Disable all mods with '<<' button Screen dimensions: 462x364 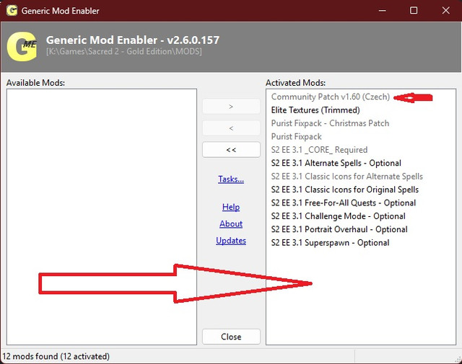coord(231,150)
